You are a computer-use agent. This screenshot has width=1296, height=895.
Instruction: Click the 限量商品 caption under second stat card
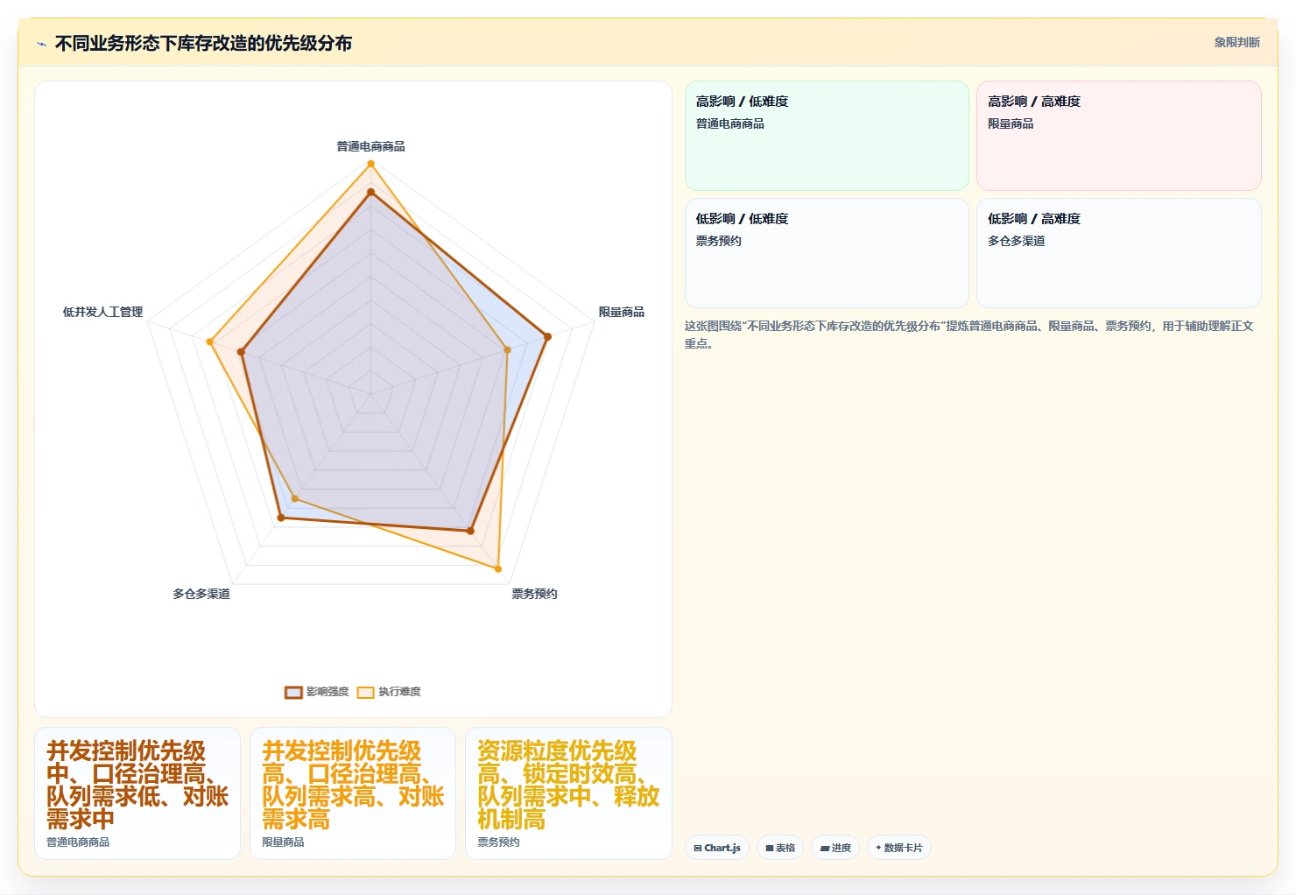point(283,842)
